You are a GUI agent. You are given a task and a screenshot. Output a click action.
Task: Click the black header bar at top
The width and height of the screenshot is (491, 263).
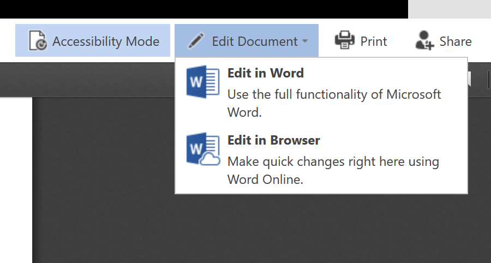coord(204,9)
